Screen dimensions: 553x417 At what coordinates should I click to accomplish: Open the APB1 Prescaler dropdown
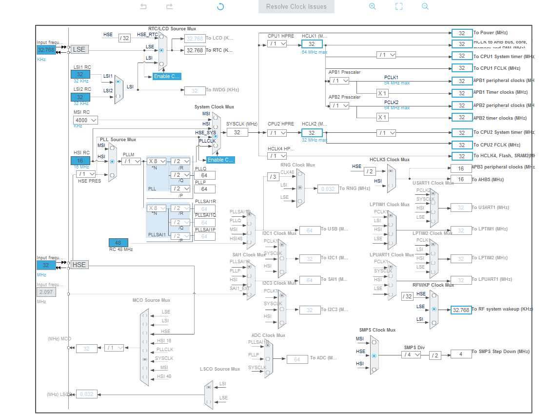coord(339,81)
